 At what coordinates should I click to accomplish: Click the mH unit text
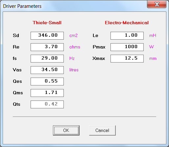pyautogui.click(x=153, y=36)
